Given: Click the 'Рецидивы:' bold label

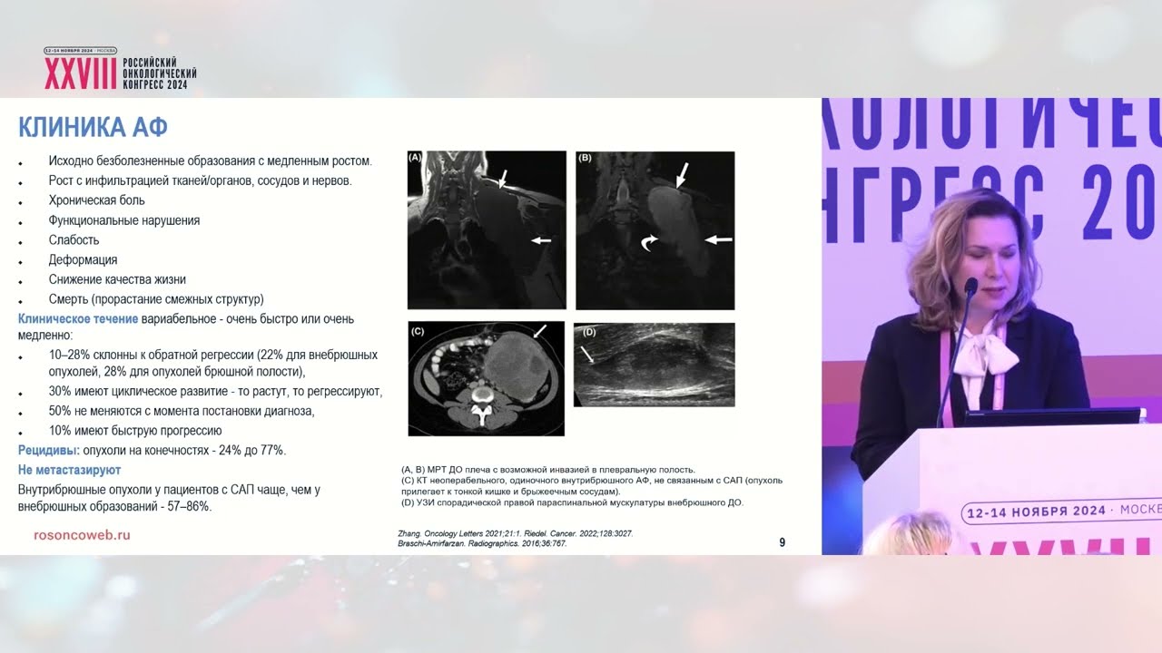Looking at the screenshot, I should (x=48, y=450).
